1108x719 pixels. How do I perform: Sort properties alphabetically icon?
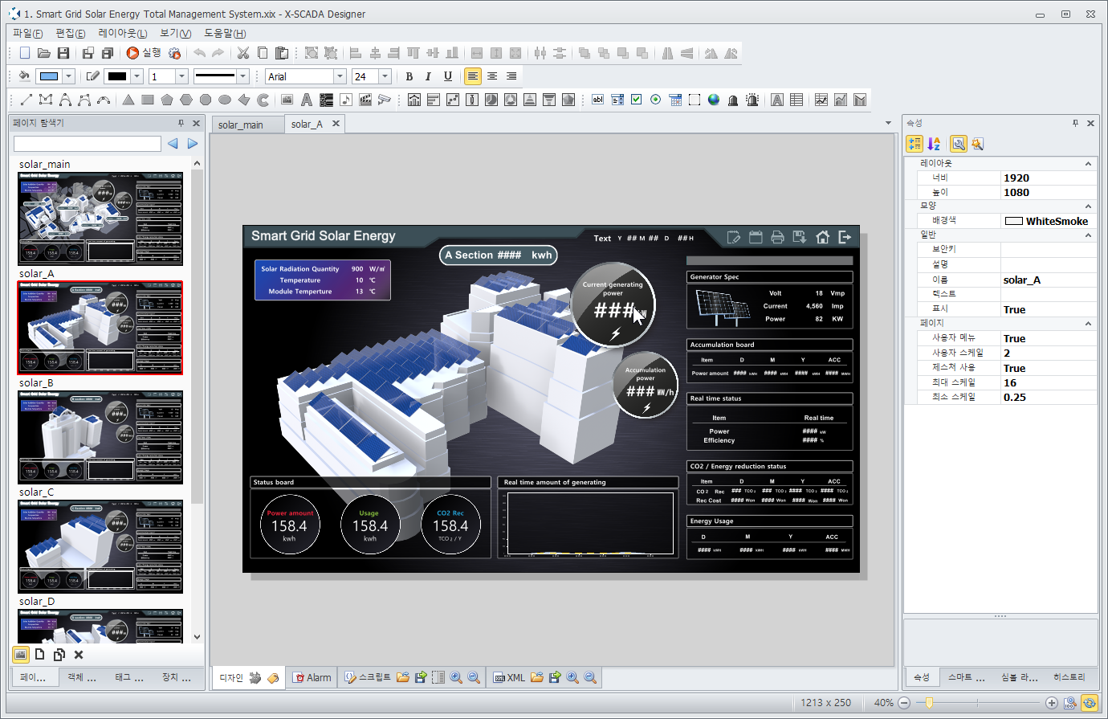click(934, 144)
